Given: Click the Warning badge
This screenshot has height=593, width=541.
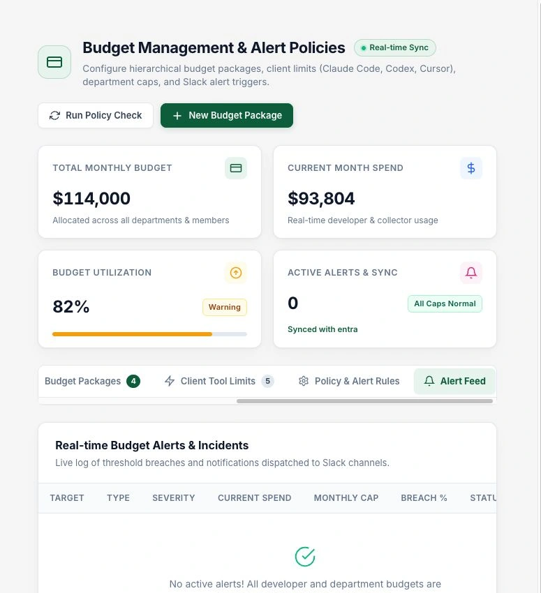Looking at the screenshot, I should tap(225, 307).
